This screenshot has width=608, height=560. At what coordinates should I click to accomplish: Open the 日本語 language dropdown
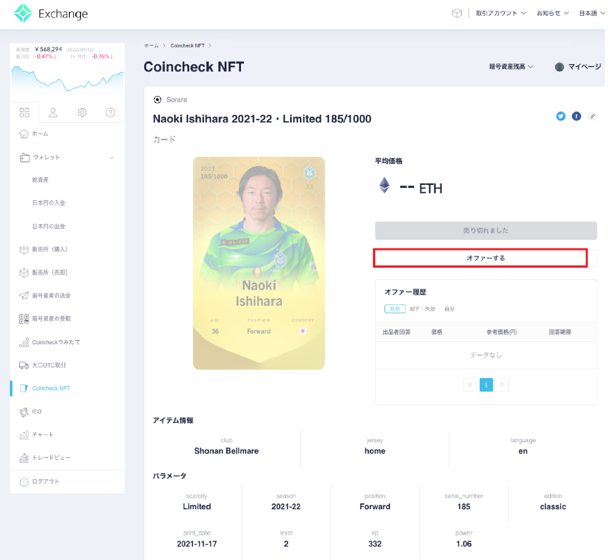coord(592,13)
